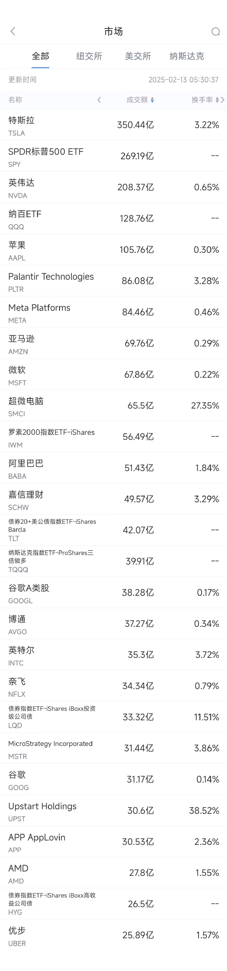Click the right chevron after 换手率
The width and height of the screenshot is (227, 971).
[x=223, y=100]
